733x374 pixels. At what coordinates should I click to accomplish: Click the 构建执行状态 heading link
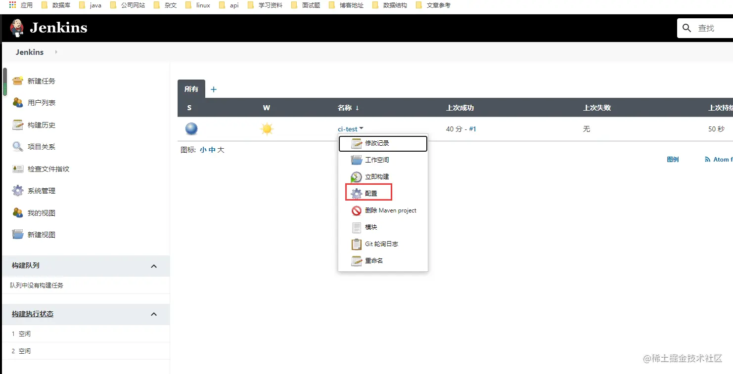click(x=33, y=314)
